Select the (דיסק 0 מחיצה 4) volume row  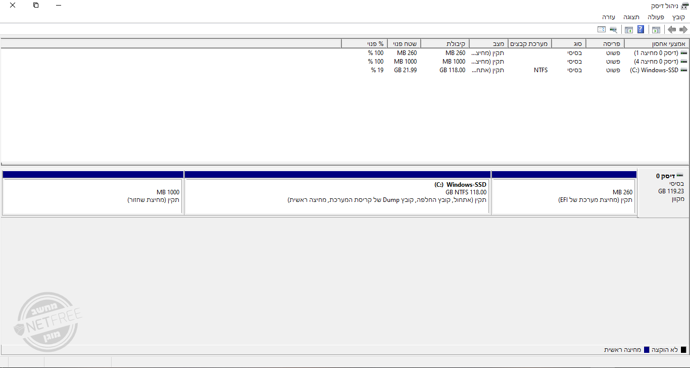[x=657, y=62]
